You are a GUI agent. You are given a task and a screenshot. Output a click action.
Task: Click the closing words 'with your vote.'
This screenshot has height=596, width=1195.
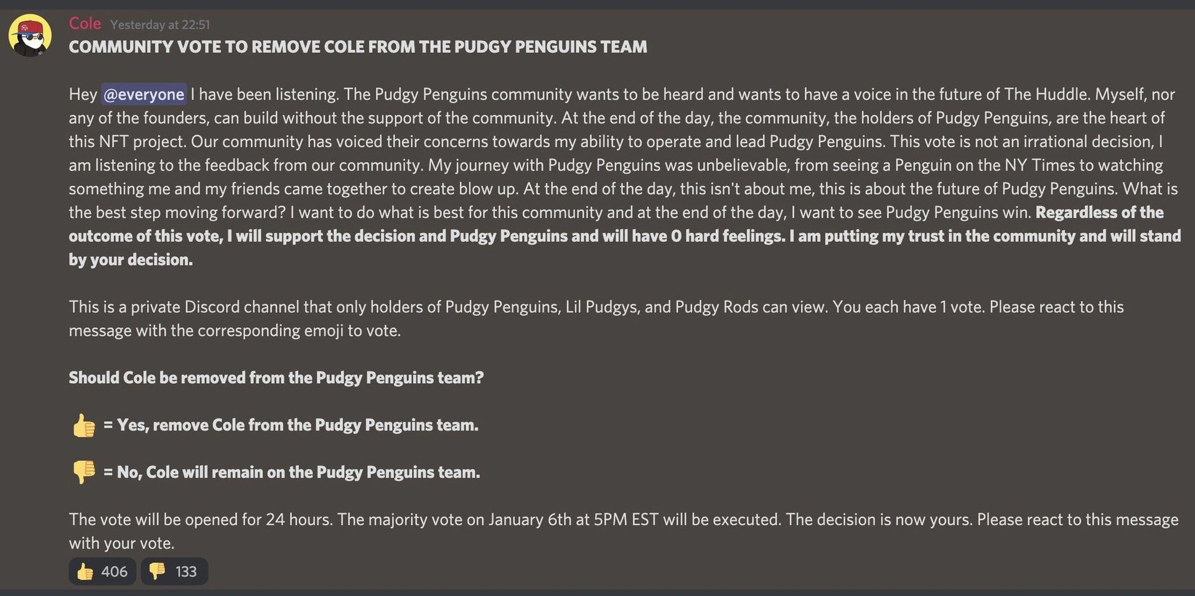[121, 543]
